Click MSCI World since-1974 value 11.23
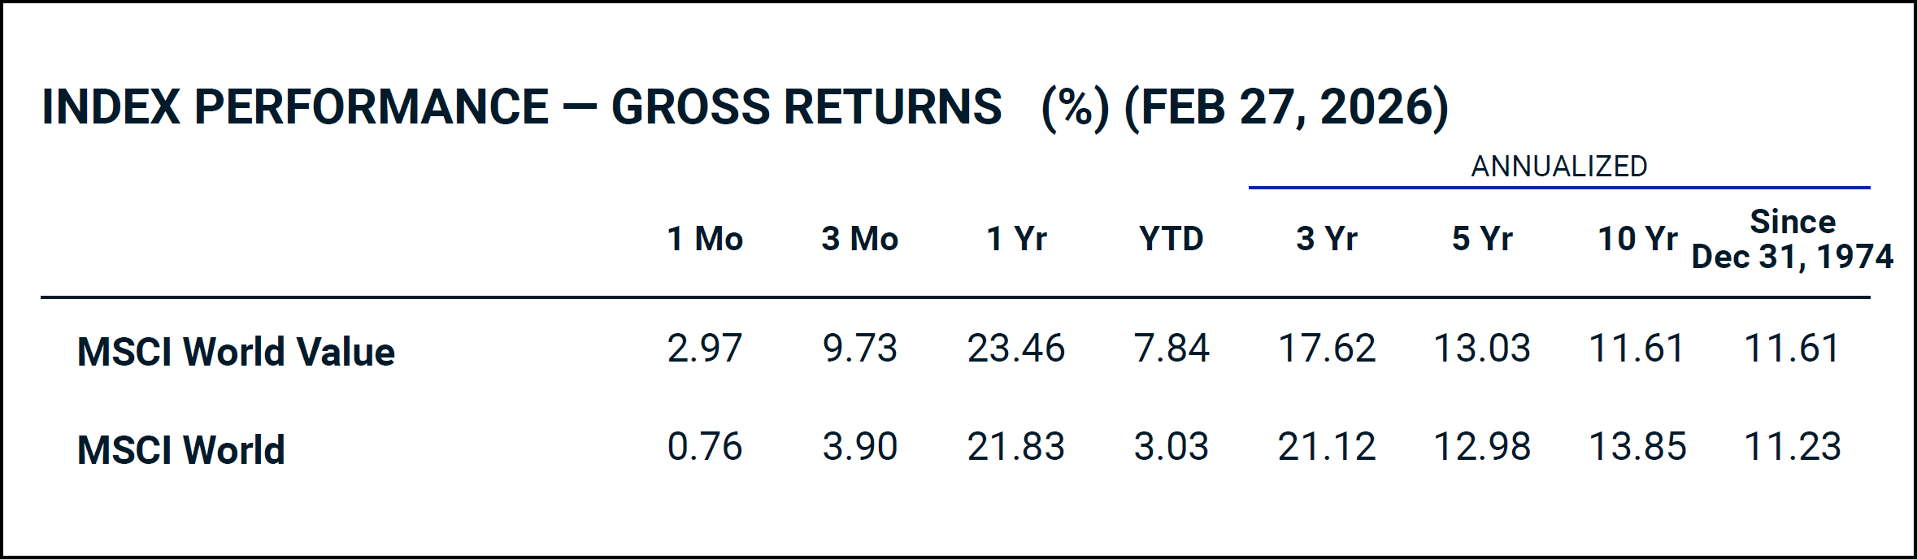 pos(1792,447)
